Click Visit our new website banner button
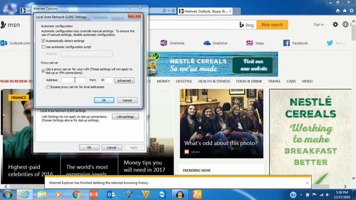 pos(253,65)
